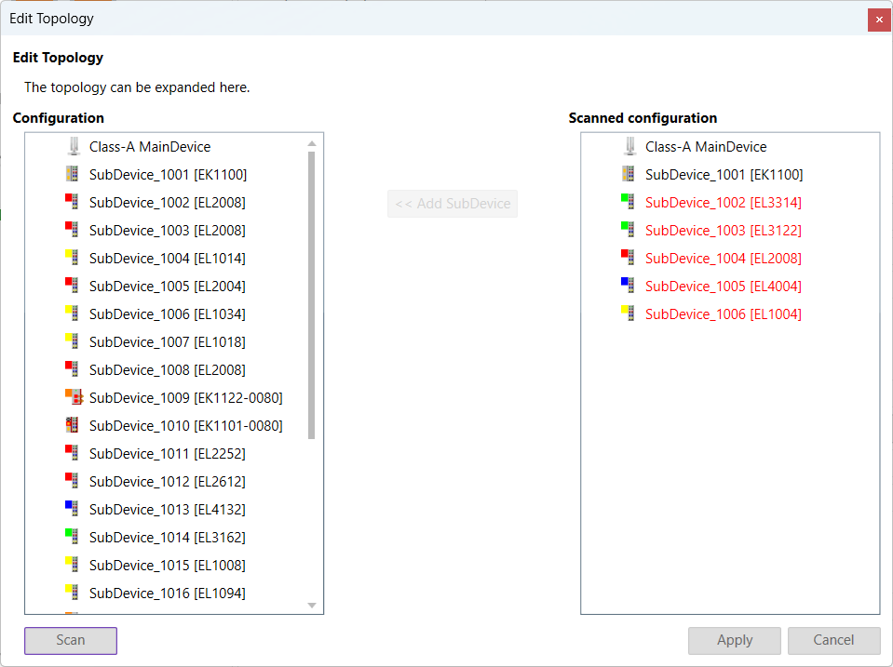893x667 pixels.
Task: Click the Cancel button
Action: [833, 640]
